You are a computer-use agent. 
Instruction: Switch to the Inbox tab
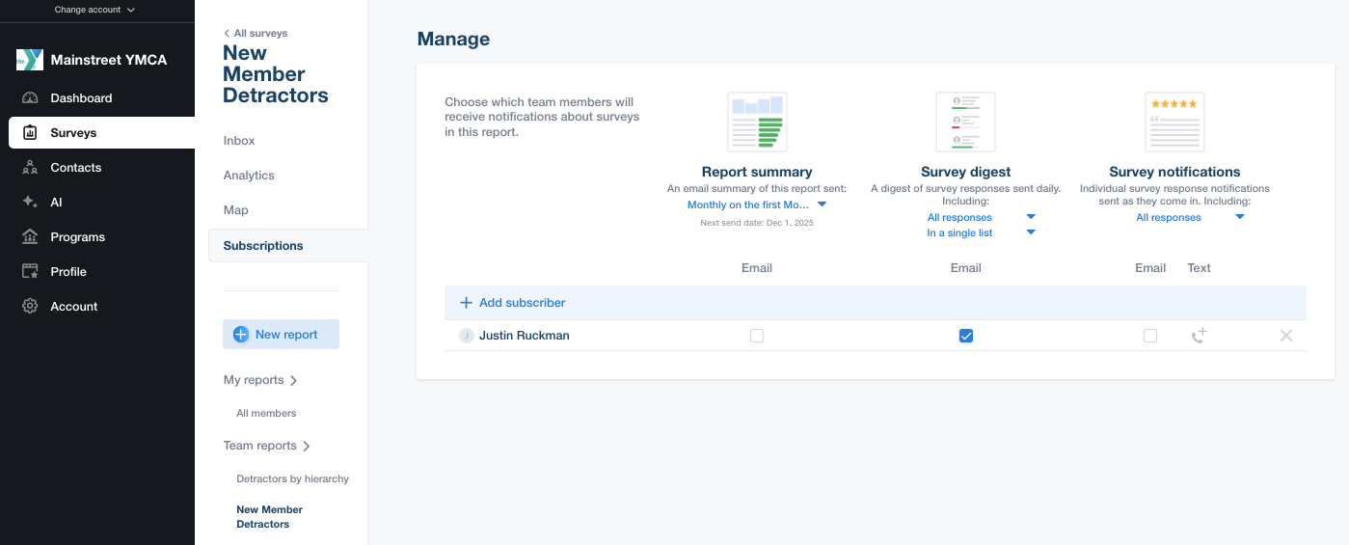[x=239, y=141]
